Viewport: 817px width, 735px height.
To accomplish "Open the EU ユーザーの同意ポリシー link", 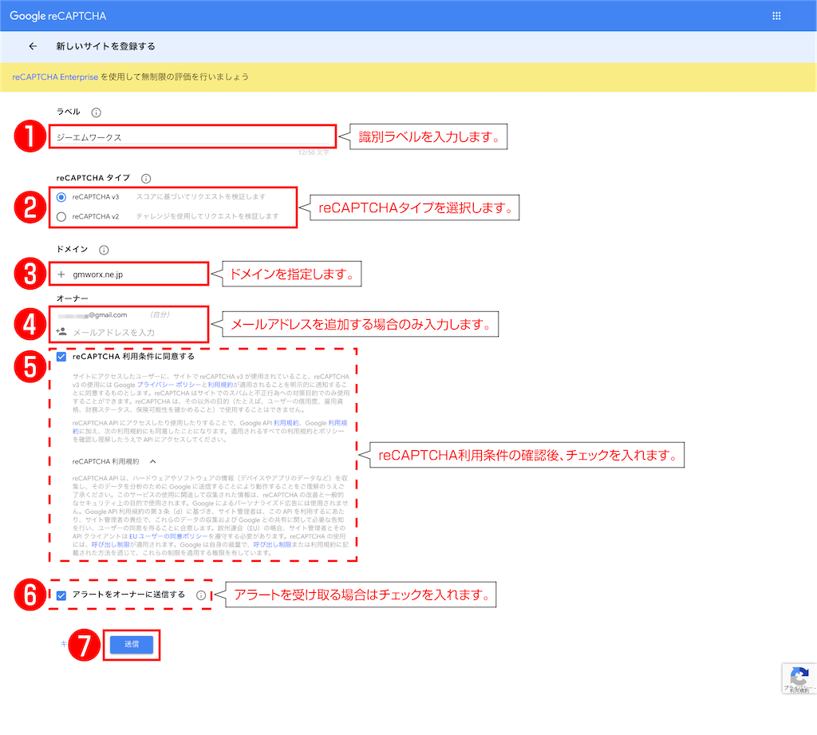I will [x=169, y=535].
